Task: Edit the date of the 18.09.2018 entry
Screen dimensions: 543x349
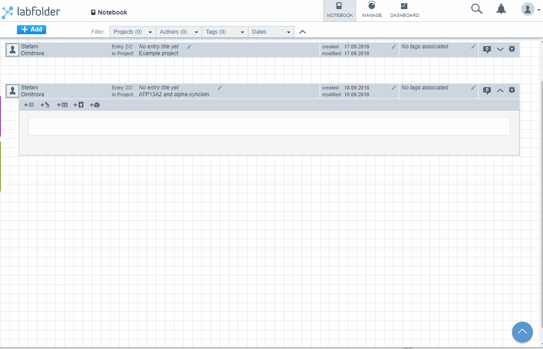Action: tap(394, 88)
